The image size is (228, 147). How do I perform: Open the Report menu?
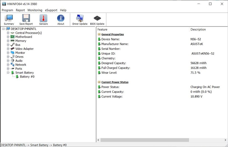(x=20, y=10)
